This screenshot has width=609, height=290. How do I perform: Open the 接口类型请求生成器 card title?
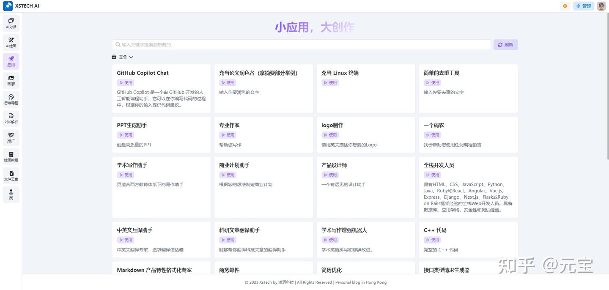coord(447,270)
